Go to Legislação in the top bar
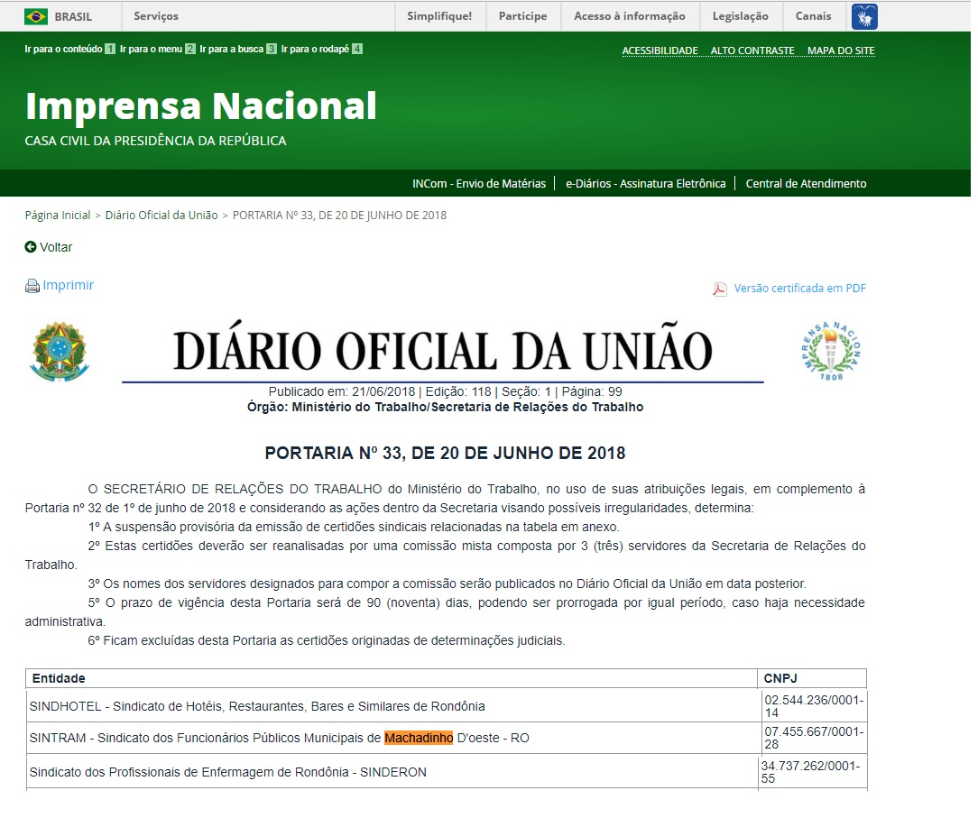The height and width of the screenshot is (818, 978). tap(740, 16)
